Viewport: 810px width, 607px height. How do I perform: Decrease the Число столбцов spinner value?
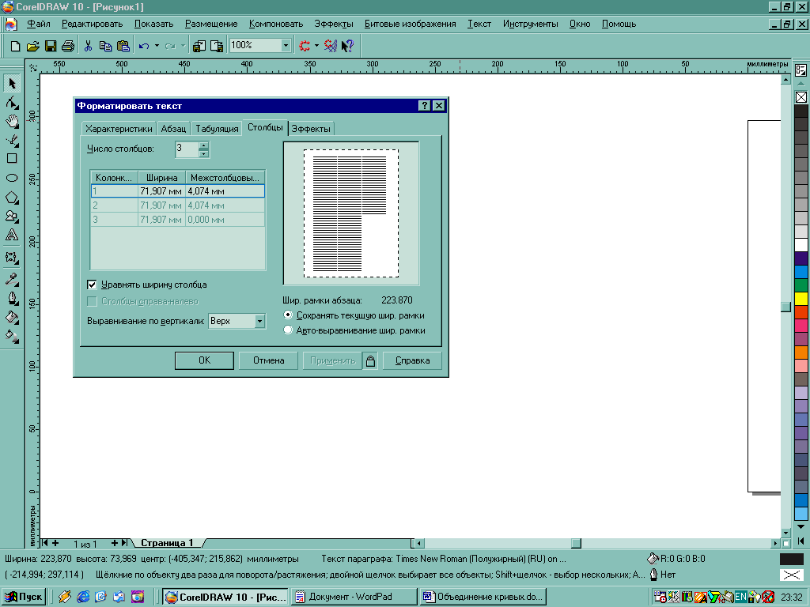click(204, 153)
